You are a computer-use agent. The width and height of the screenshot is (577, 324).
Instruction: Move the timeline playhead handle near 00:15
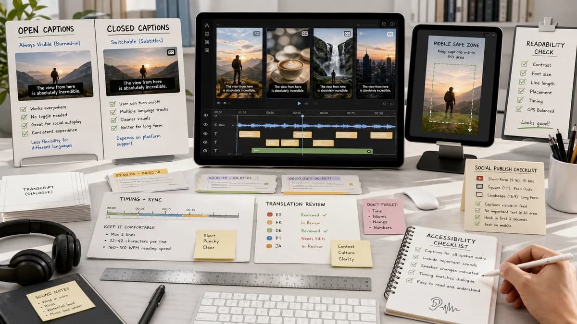[302, 116]
